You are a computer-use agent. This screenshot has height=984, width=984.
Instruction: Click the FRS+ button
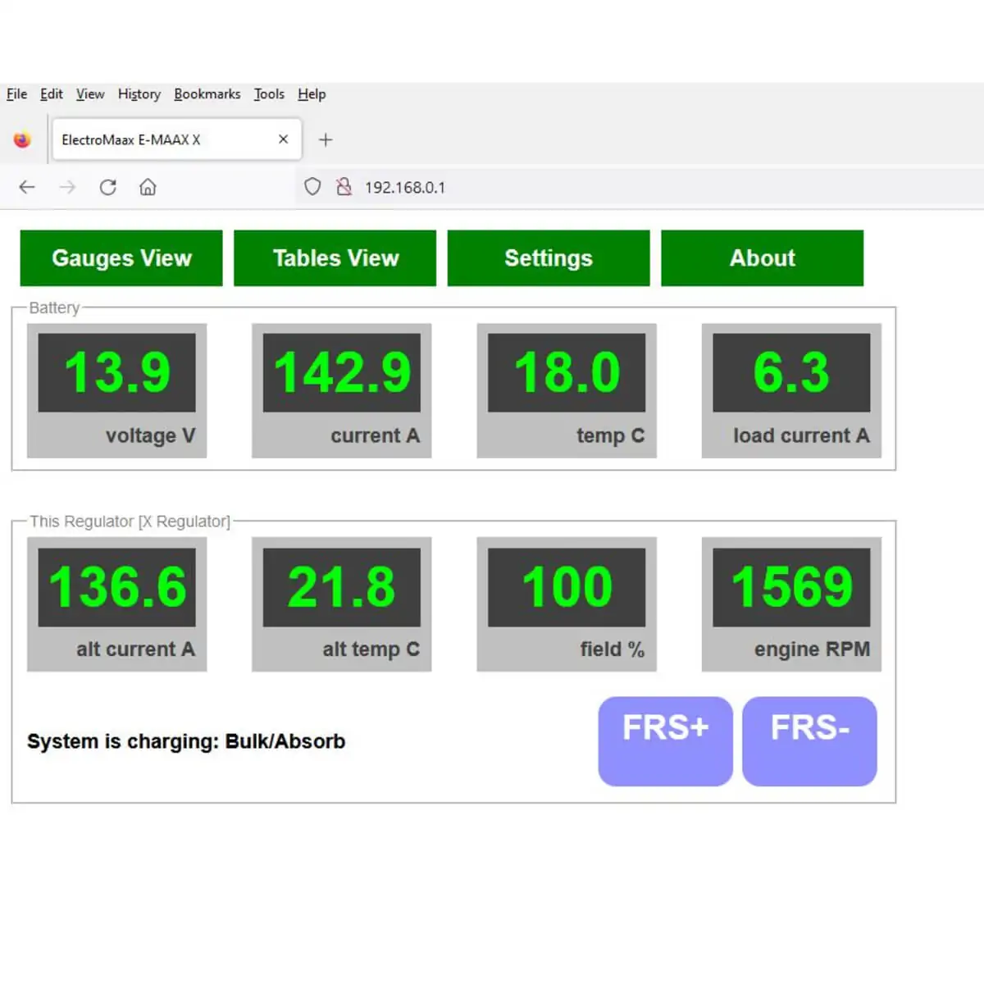(666, 741)
